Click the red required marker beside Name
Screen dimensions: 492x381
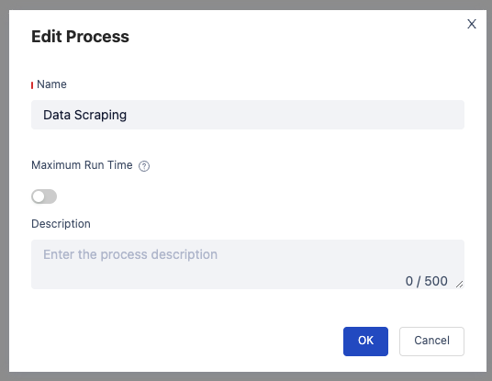(32, 85)
